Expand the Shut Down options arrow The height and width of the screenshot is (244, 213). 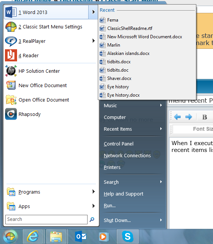161,220
